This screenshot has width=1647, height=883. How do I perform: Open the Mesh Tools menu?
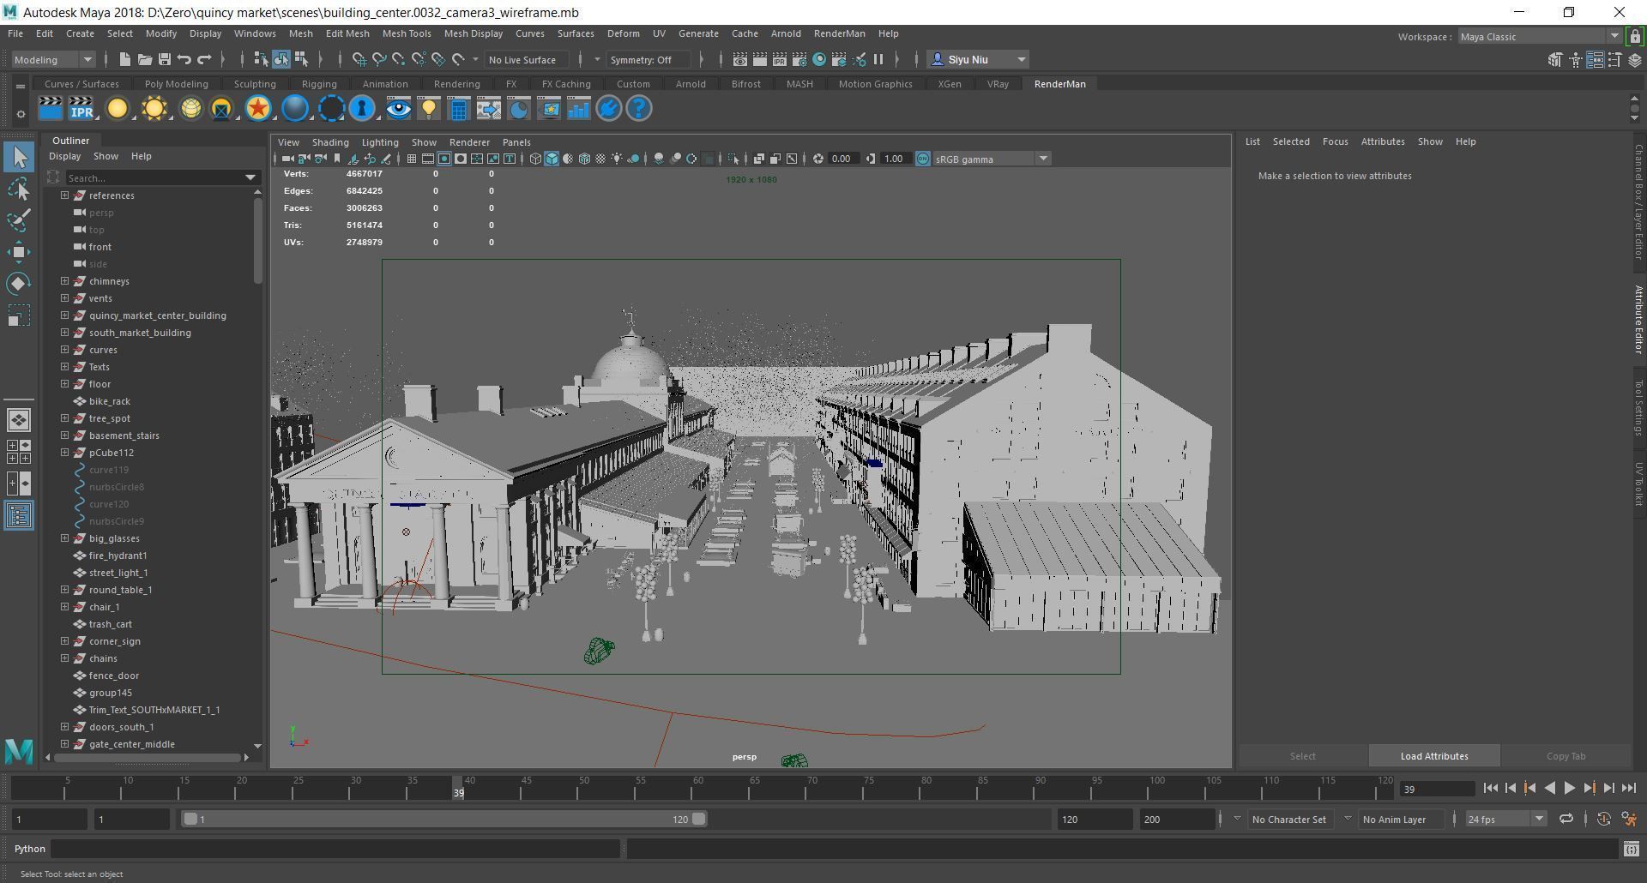406,33
